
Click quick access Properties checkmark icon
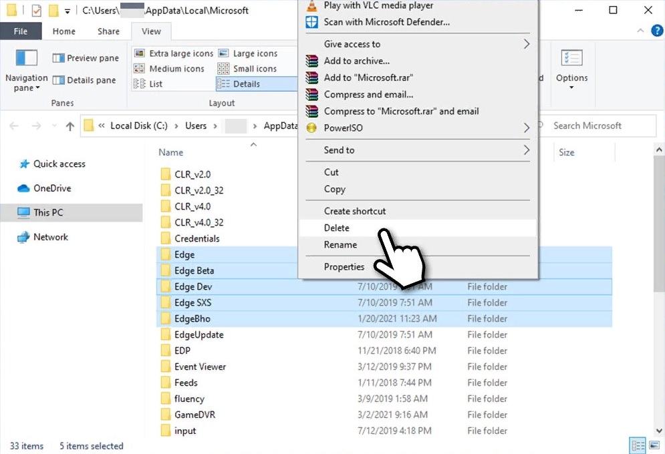(37, 10)
